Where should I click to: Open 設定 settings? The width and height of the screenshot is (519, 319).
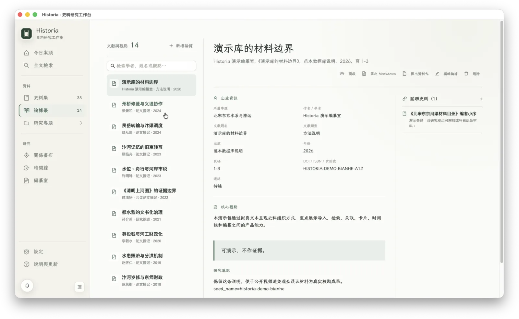pos(52,252)
